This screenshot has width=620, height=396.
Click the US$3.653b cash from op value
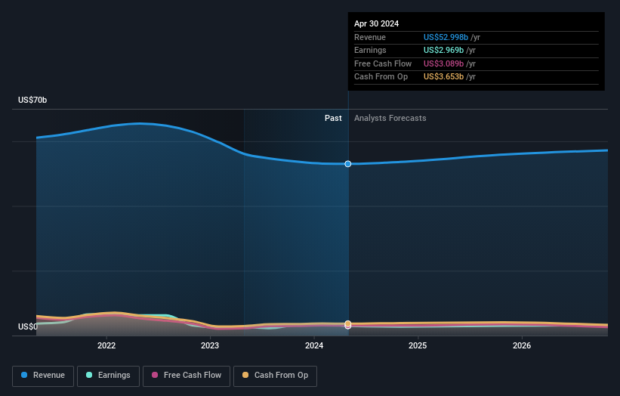click(x=443, y=77)
